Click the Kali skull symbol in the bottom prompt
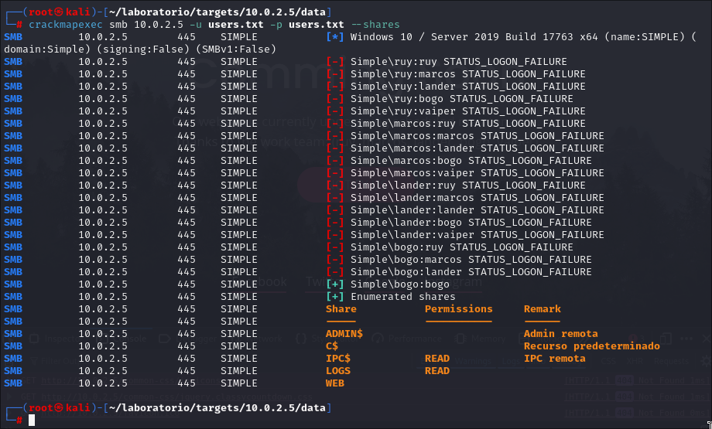 coord(53,407)
